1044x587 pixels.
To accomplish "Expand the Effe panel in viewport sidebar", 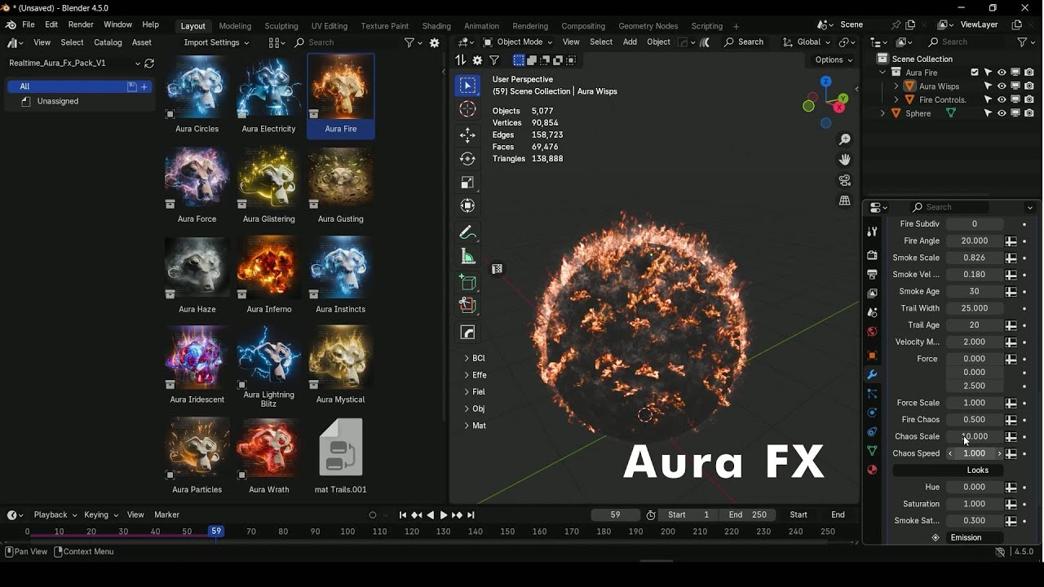I will click(x=476, y=375).
